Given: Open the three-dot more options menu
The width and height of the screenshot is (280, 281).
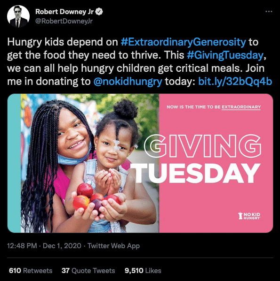Looking at the screenshot, I should tap(269, 11).
